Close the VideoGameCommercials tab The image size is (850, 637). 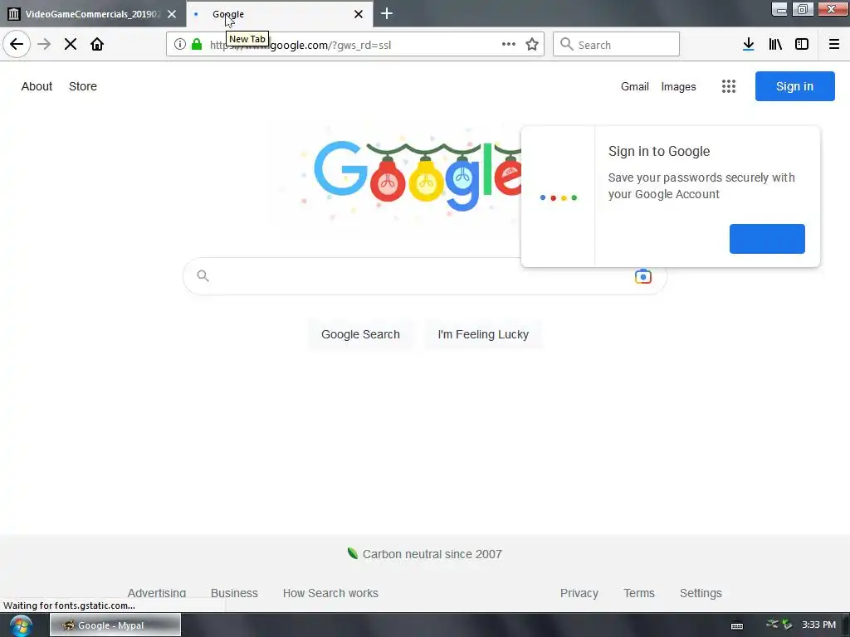172,14
